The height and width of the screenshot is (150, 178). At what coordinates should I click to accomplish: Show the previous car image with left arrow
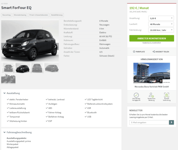pyautogui.click(x=5, y=47)
